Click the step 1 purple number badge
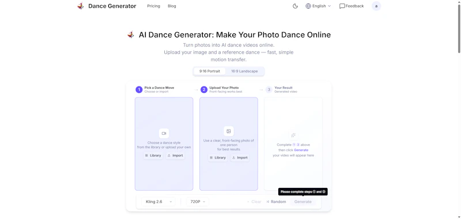Viewport: 461px width, 219px height. pyautogui.click(x=139, y=89)
